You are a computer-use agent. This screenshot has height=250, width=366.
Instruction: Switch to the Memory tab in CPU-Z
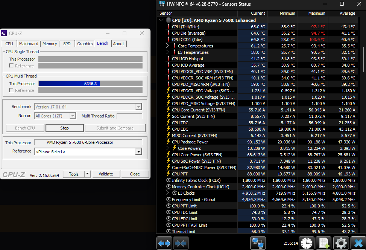[x=49, y=44]
